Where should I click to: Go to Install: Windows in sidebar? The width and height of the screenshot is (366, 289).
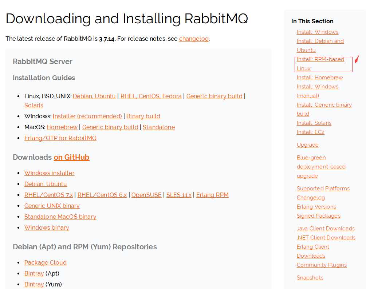click(318, 32)
